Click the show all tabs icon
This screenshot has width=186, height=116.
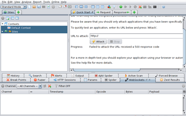click(x=60, y=7)
